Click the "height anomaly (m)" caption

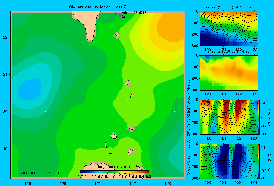point(114,167)
